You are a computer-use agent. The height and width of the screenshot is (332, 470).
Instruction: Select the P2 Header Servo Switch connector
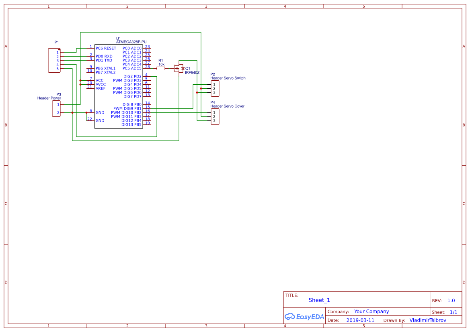[x=215, y=88]
